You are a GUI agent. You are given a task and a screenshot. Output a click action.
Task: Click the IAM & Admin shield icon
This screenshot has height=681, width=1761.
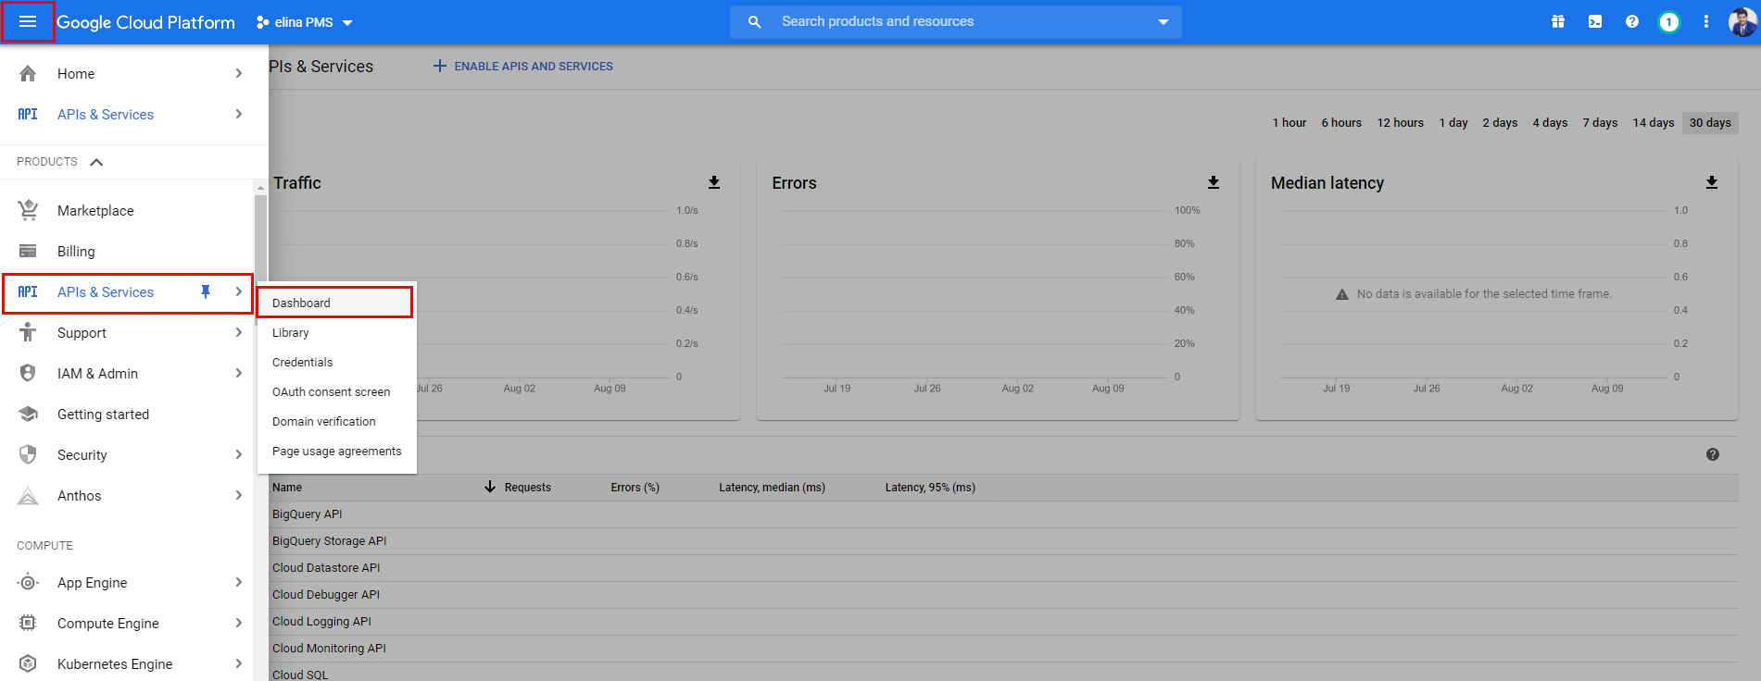click(28, 373)
